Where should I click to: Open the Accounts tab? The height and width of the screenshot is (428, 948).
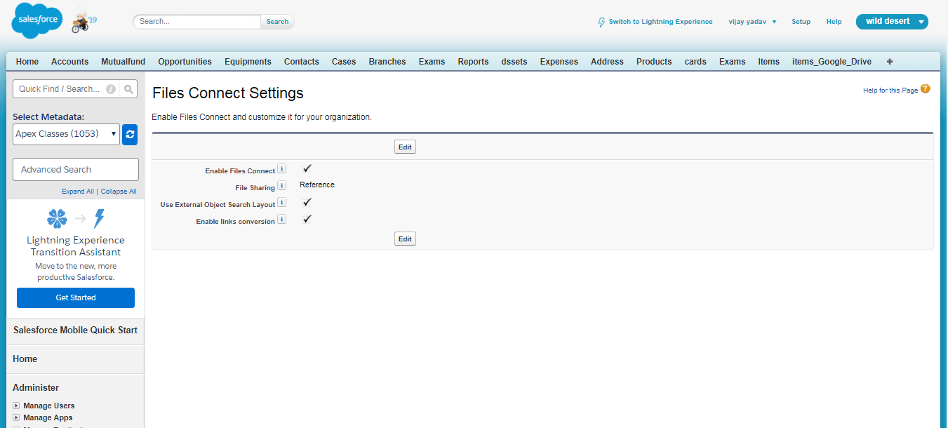point(70,62)
